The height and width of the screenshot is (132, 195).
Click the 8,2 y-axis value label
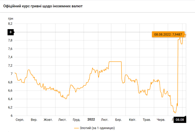click(x=10, y=24)
